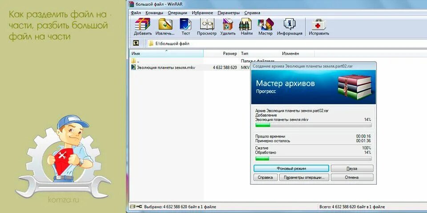Run the Тест archive test tool
427x213 pixels.
click(186, 27)
